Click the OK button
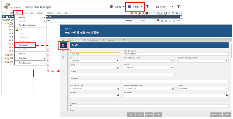The height and width of the screenshot is (119, 233). [x=132, y=114]
